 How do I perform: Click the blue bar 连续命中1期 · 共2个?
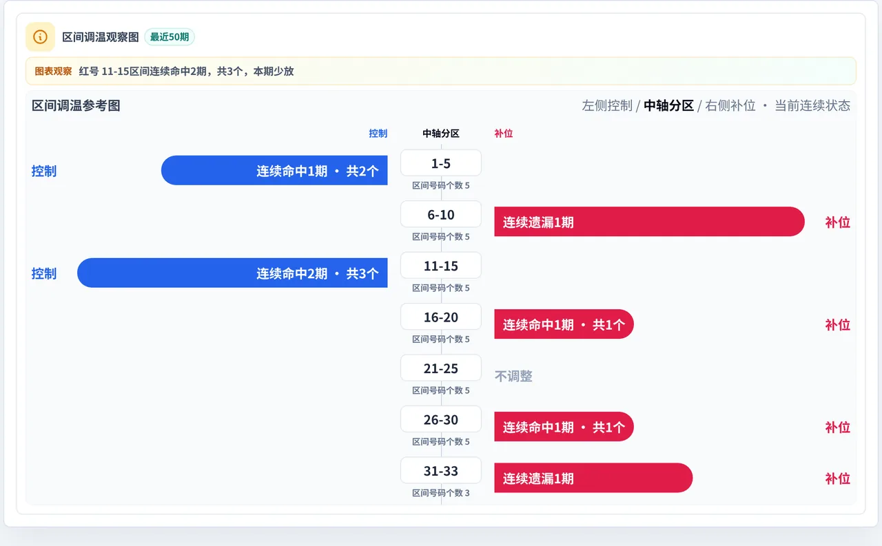tap(274, 171)
